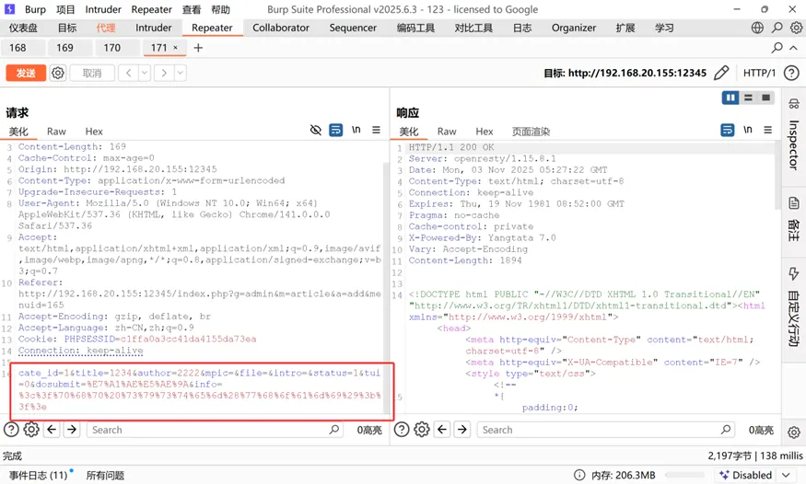The image size is (806, 484).
Task: Open the custom actions lightning icon
Action: 794,274
